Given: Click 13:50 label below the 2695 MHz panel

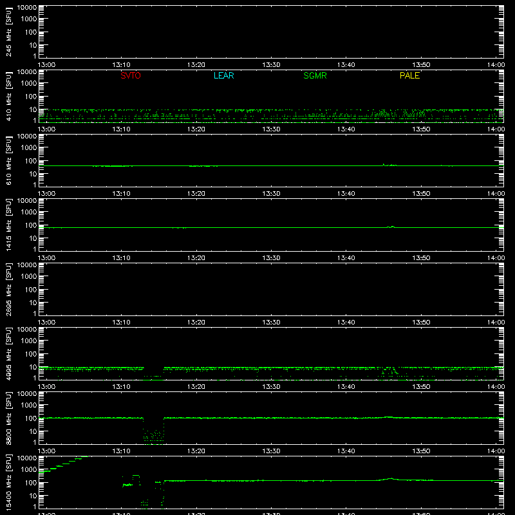Looking at the screenshot, I should point(421,323).
